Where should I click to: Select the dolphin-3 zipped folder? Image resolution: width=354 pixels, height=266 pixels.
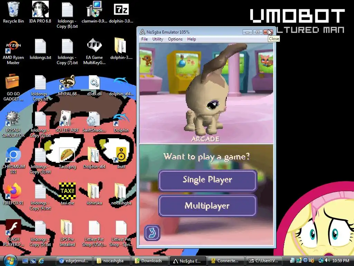121,49
